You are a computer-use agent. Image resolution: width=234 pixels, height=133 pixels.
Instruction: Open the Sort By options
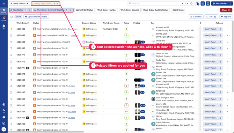211,16
